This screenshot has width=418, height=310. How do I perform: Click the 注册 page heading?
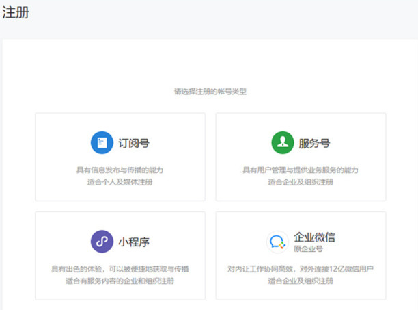[x=16, y=12]
